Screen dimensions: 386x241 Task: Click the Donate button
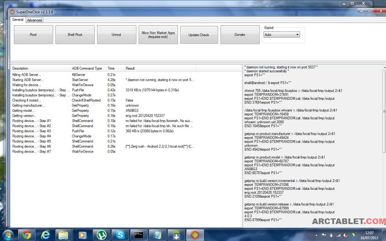(x=240, y=35)
